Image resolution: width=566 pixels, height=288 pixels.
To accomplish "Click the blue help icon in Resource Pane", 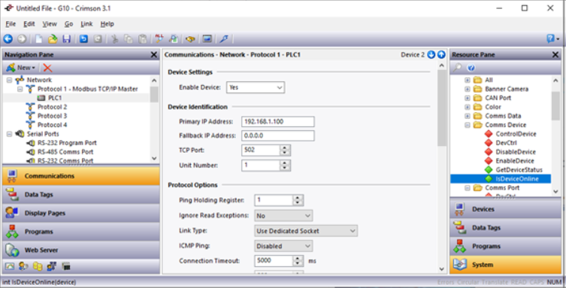I will 471,68.
